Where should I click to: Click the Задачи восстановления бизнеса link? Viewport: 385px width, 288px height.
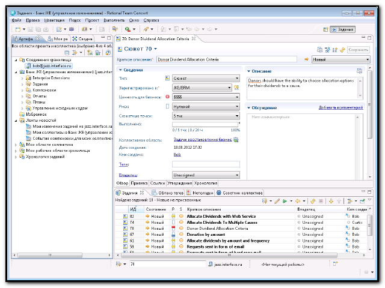[x=203, y=139]
